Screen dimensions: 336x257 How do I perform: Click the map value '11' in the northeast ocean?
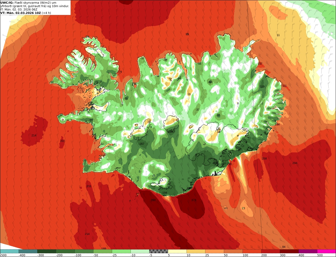(278, 35)
